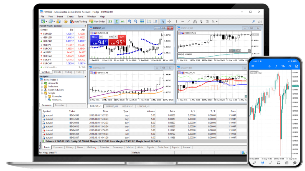Select the crosshair tool in toolbar
Screen dimensions: 305x171
[x=169, y=22]
